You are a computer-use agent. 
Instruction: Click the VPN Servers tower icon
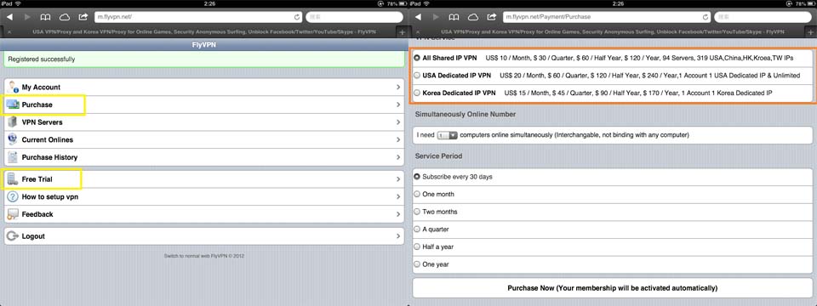(13, 122)
